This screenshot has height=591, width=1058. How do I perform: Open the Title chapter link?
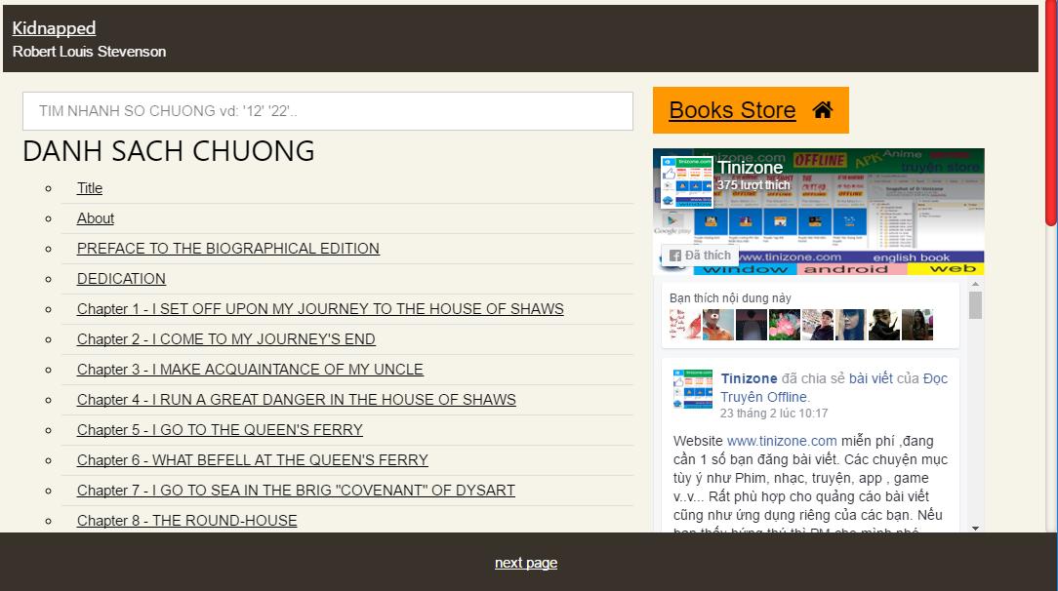tap(90, 188)
